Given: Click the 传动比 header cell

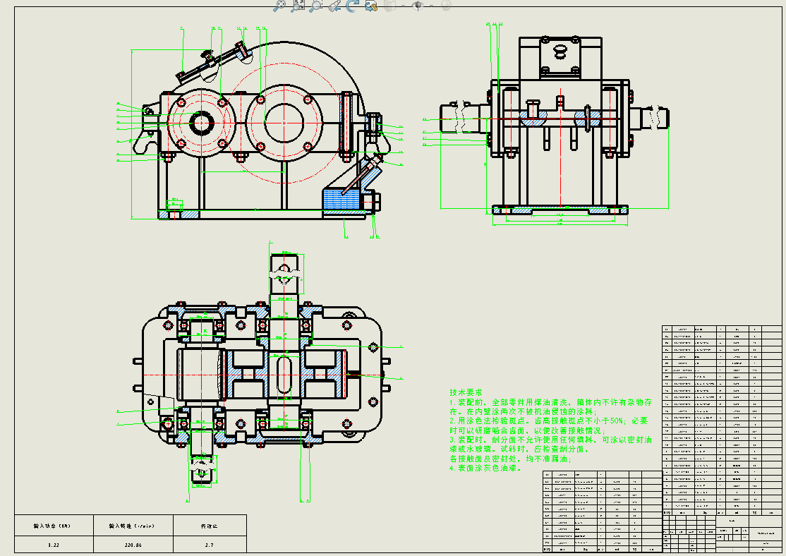Looking at the screenshot, I should click(x=209, y=526).
